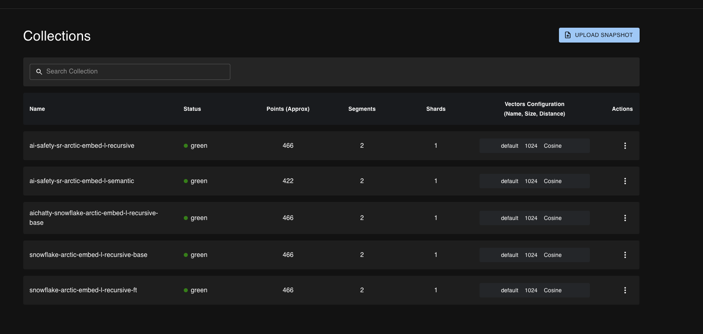Open actions menu for ai-safety-sr-arctic-embed-l-semantic
703x334 pixels.
coord(625,181)
